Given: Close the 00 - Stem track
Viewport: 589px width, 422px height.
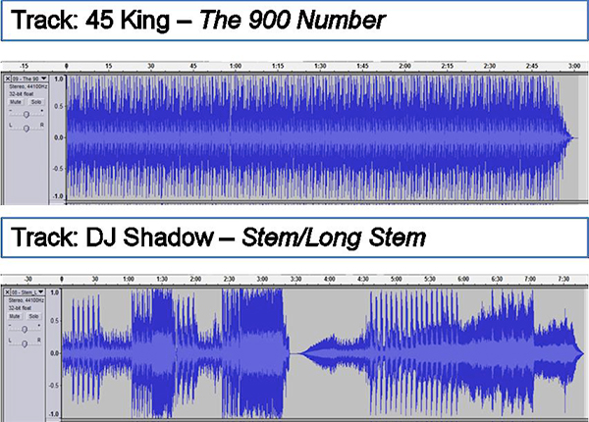Looking at the screenshot, I should pyautogui.click(x=7, y=292).
